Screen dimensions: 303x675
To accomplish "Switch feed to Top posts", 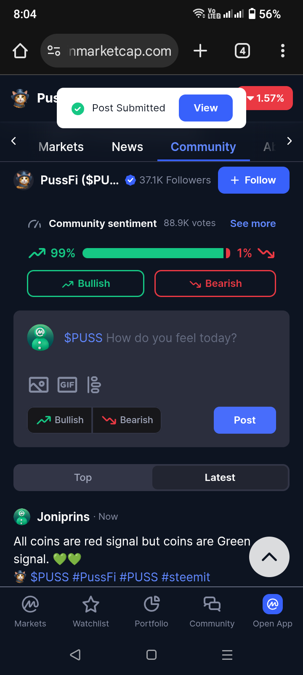I will (x=83, y=478).
